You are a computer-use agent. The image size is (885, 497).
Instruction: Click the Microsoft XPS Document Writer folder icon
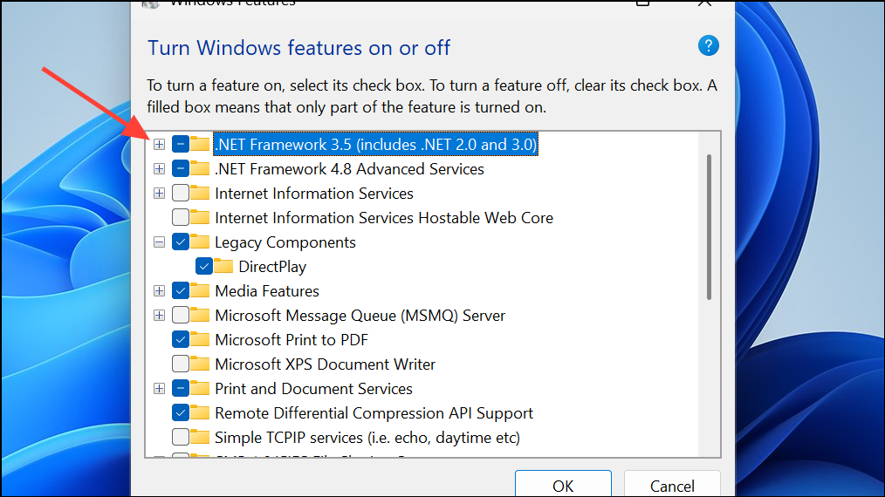click(201, 364)
